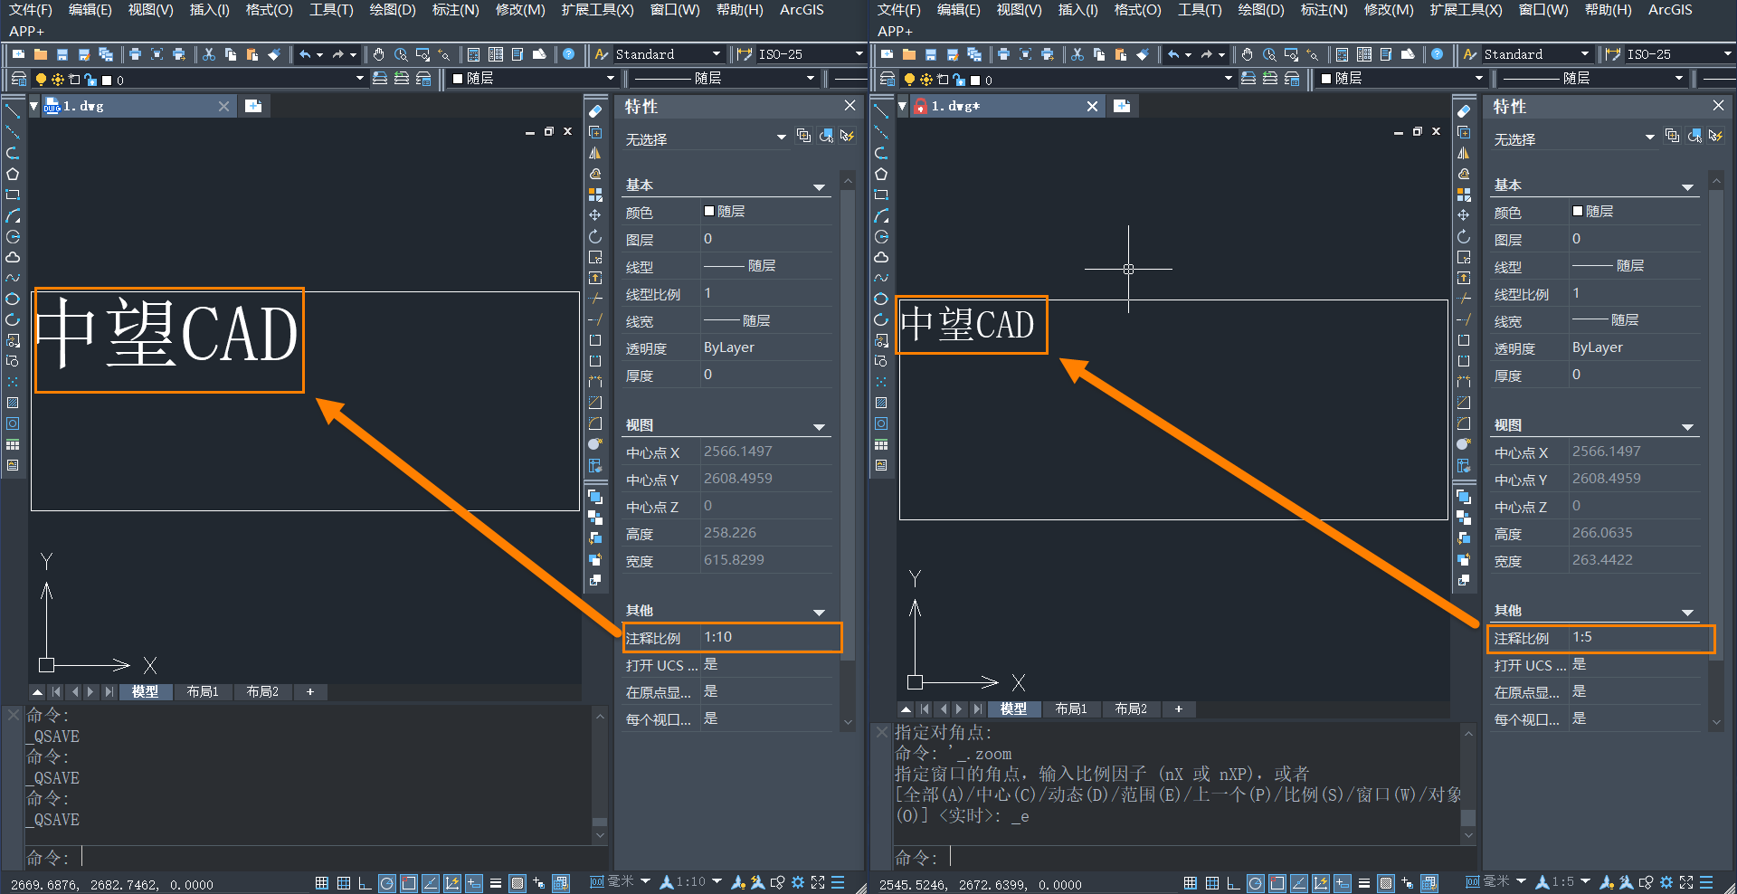Select the Rectangle tool in left window draw toolbar
This screenshot has height=894, width=1737.
[13, 195]
